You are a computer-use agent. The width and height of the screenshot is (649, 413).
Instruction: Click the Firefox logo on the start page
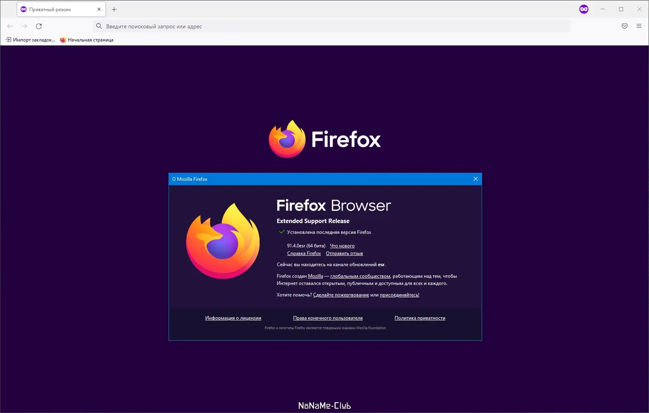[287, 139]
